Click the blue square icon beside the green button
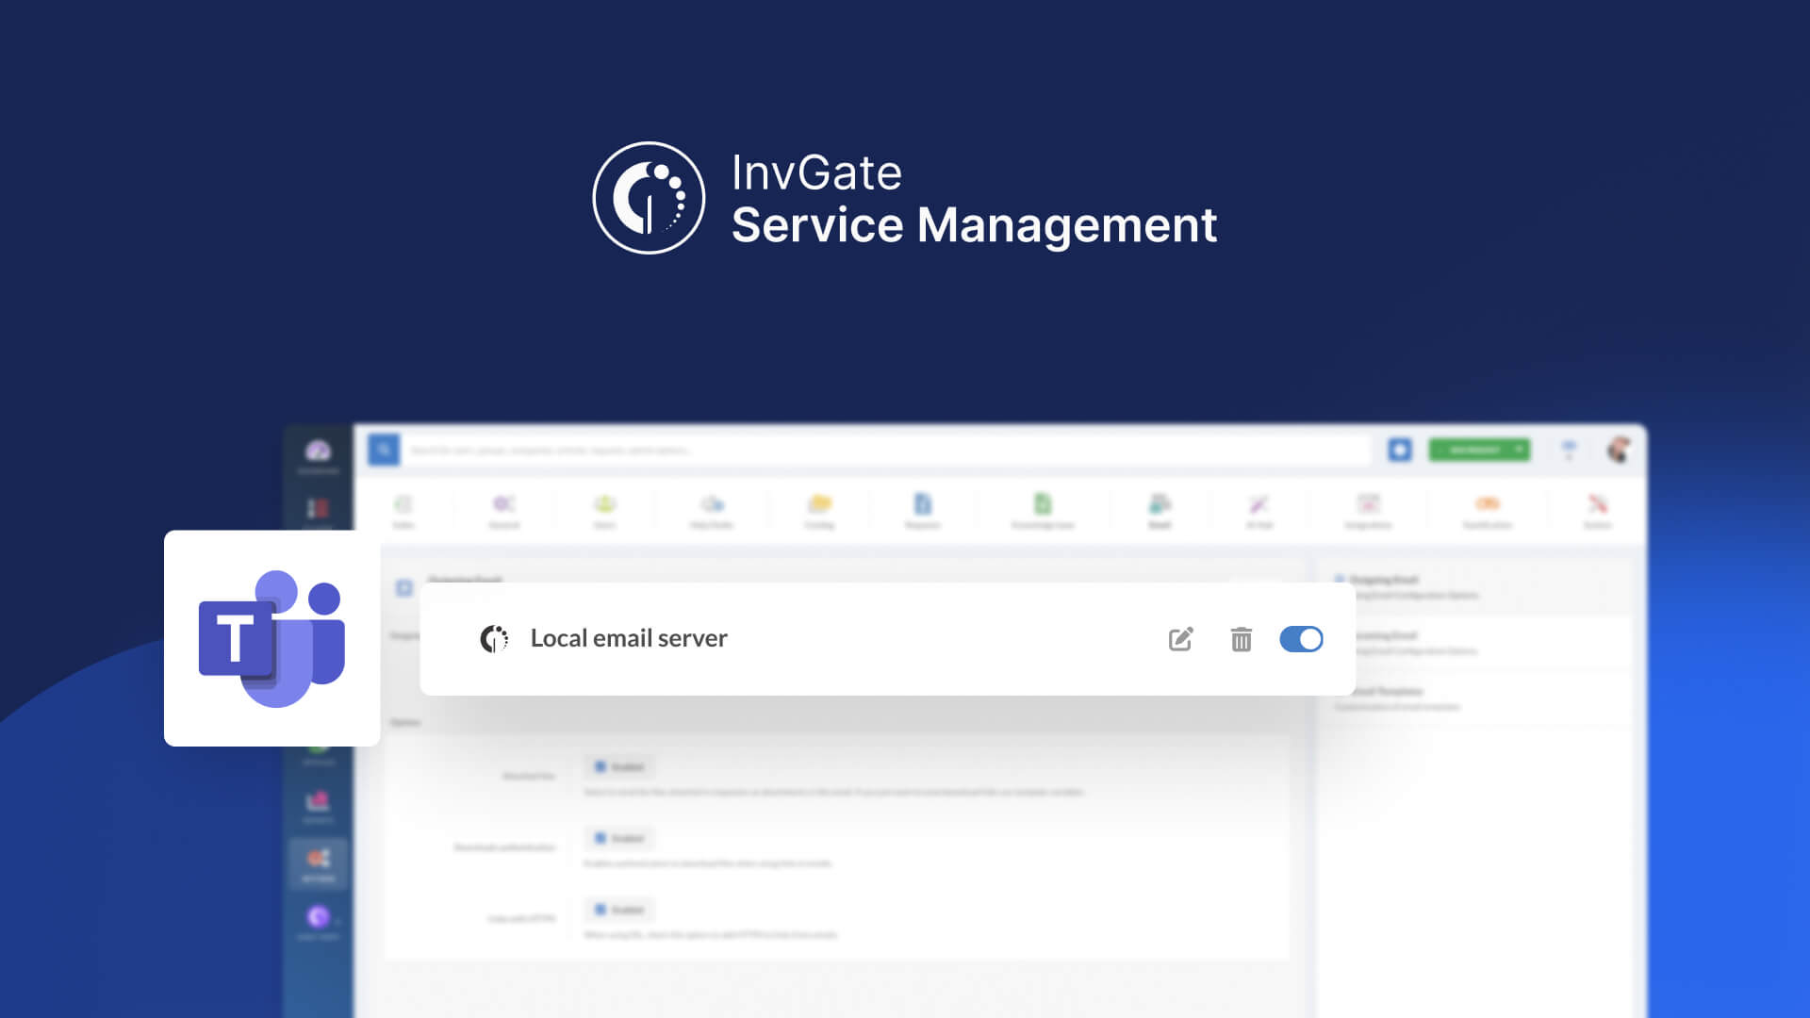Image resolution: width=1810 pixels, height=1018 pixels. 1400,450
